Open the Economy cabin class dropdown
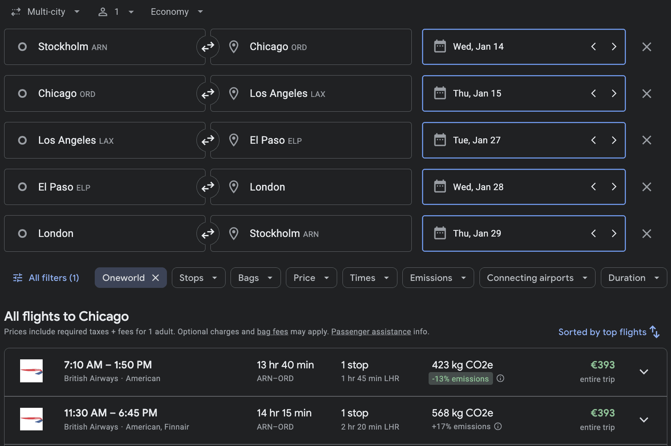The height and width of the screenshot is (446, 671). (177, 12)
